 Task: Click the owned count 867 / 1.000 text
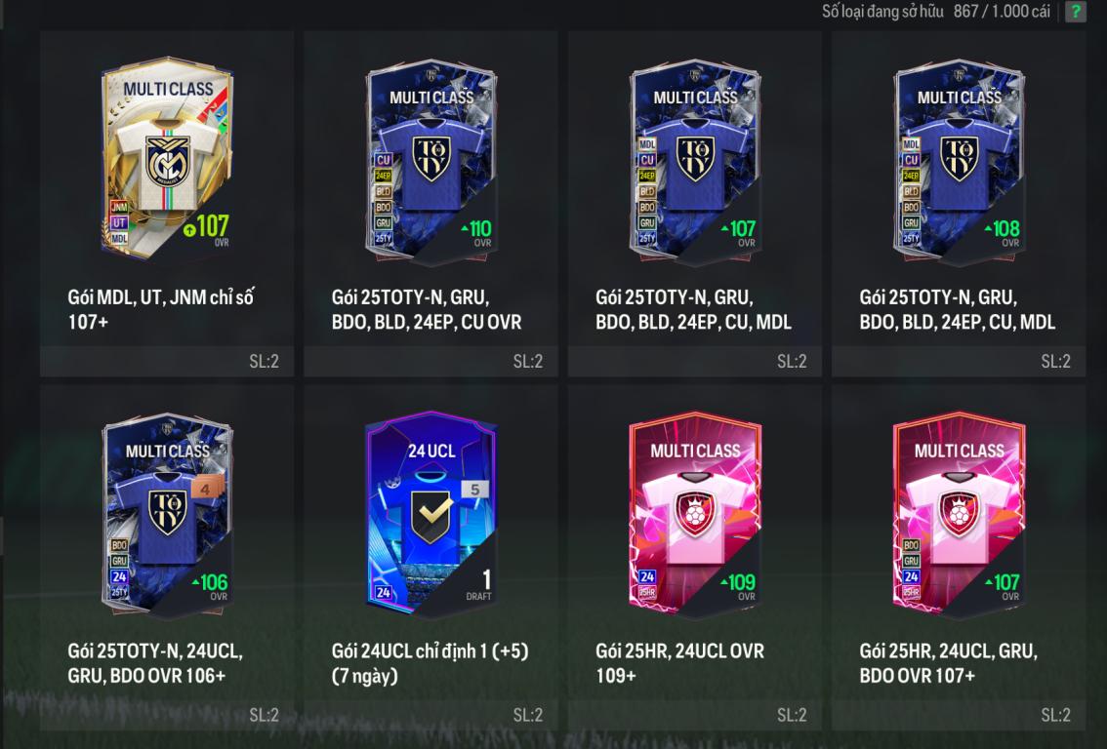[x=1002, y=12]
